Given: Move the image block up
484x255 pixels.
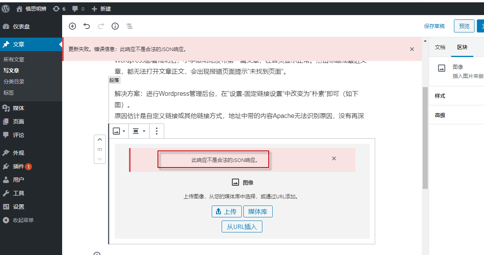Looking at the screenshot, I should tap(100, 140).
